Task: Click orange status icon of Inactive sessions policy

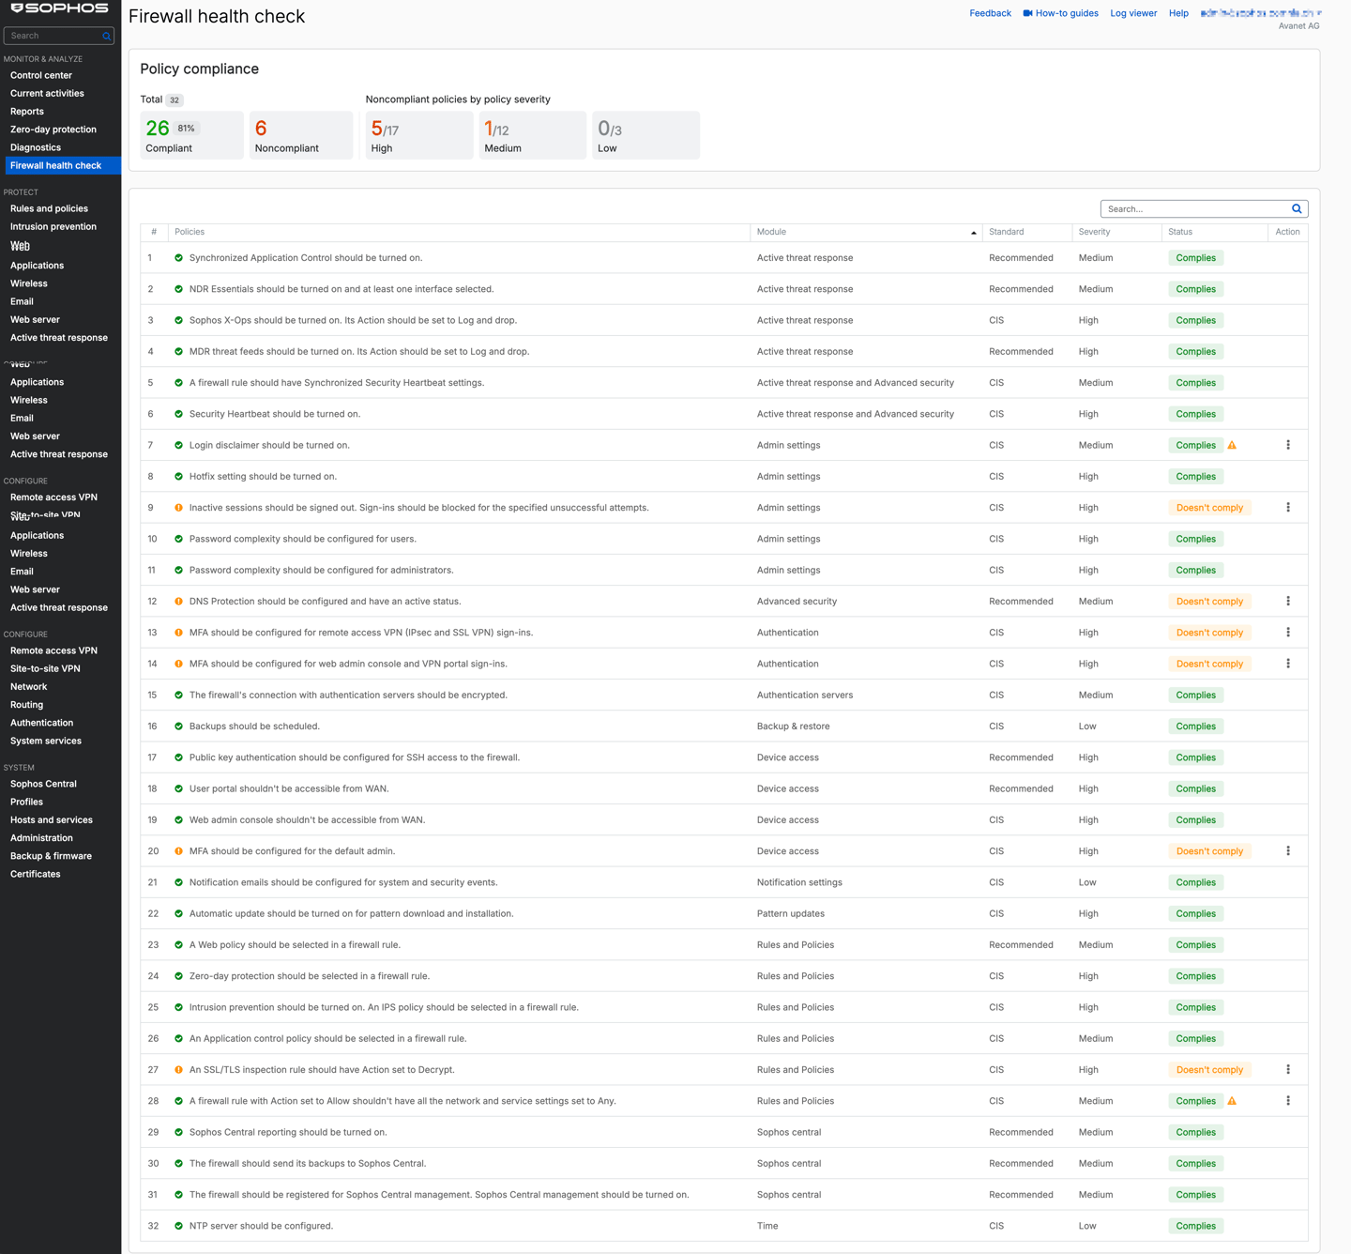Action: [x=178, y=508]
